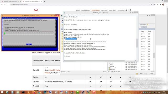Open the website language switcher icon

(x=130, y=10)
